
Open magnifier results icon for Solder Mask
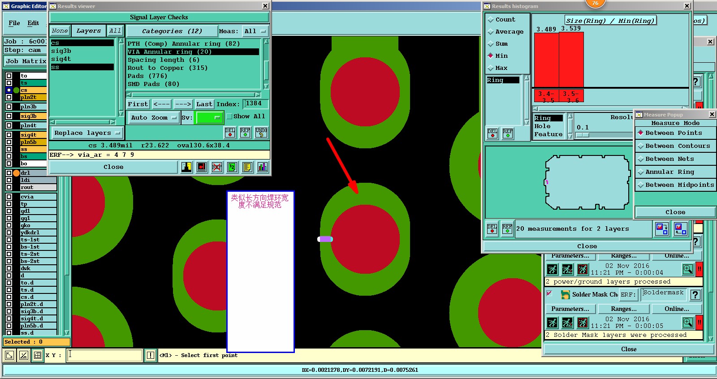click(x=688, y=323)
